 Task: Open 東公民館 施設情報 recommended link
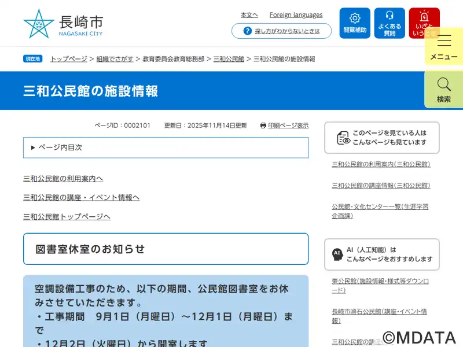coord(380,285)
